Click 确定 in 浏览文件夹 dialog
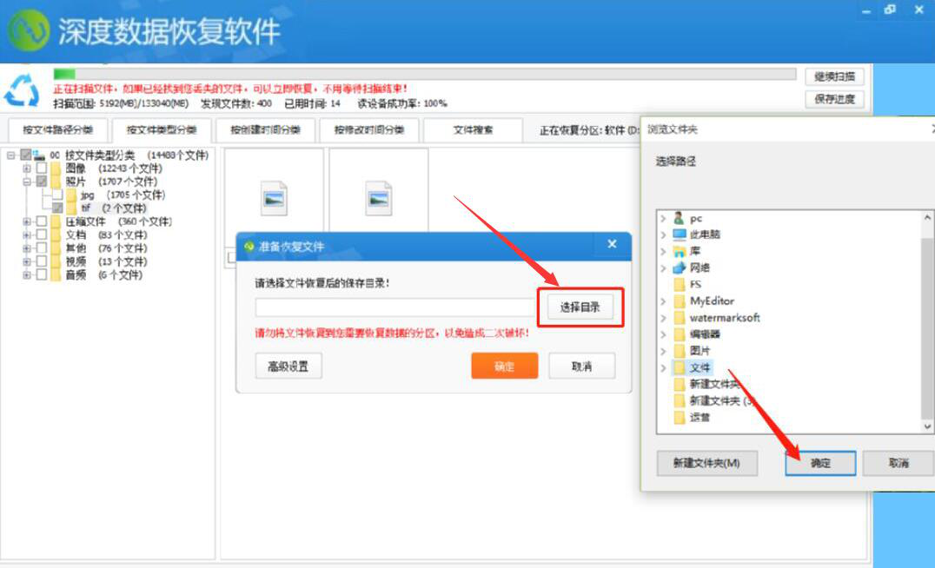 pos(820,463)
